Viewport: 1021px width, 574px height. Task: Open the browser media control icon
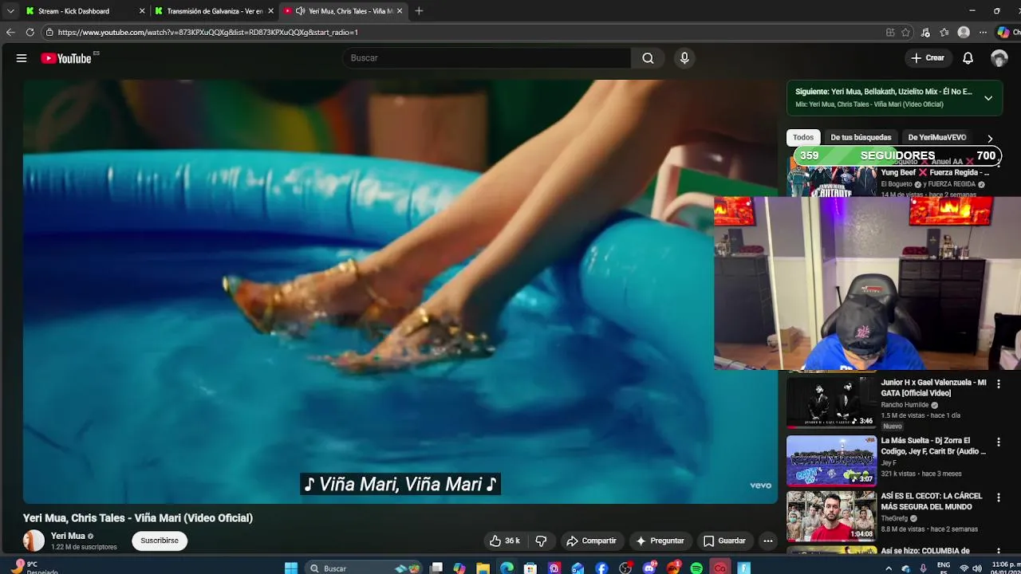tap(925, 33)
